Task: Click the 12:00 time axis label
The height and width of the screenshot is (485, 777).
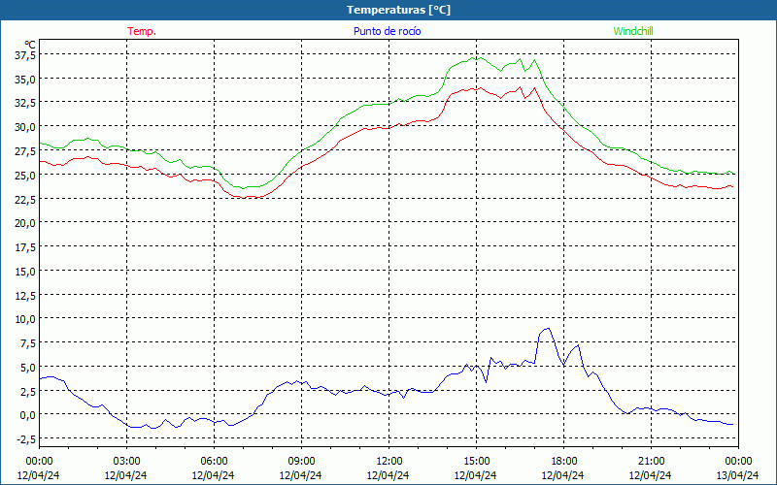Action: pos(389,462)
